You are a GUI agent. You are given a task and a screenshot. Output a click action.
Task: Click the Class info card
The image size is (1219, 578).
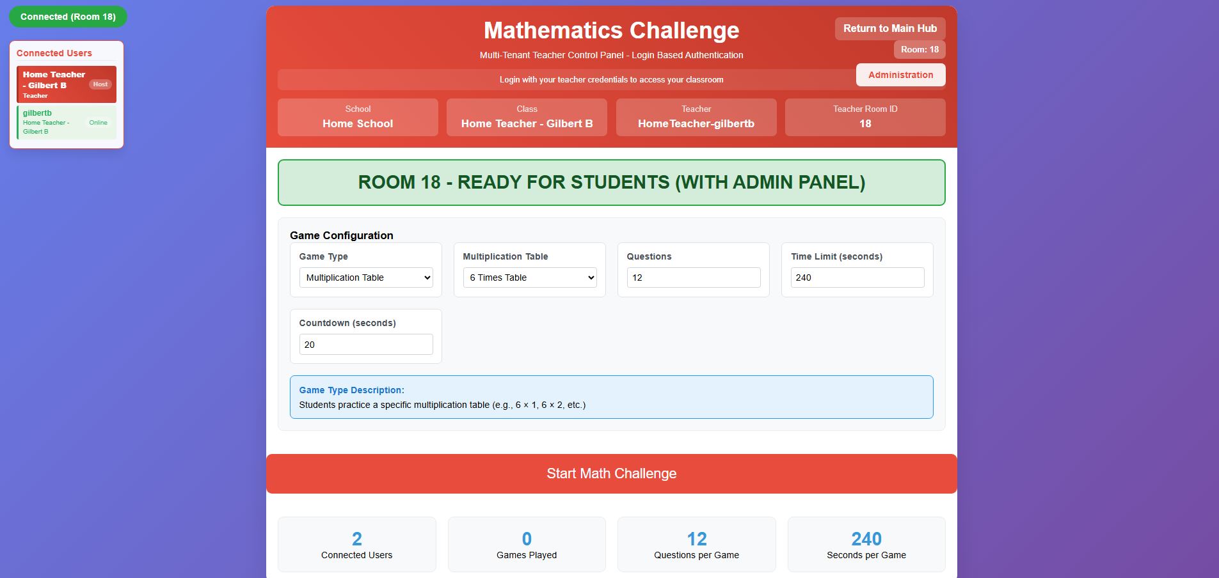coord(527,117)
